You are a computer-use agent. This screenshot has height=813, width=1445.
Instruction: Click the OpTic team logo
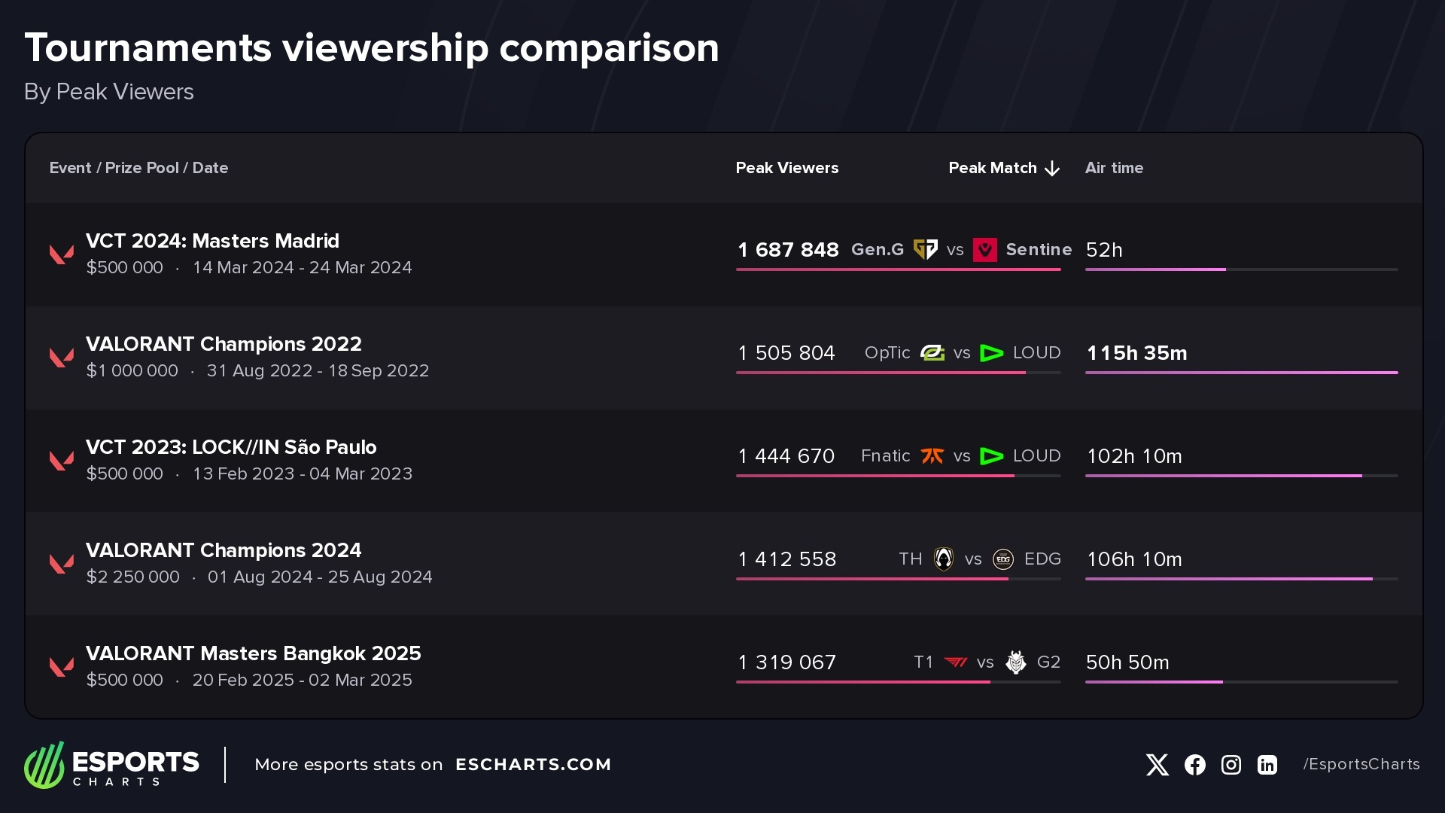(932, 353)
